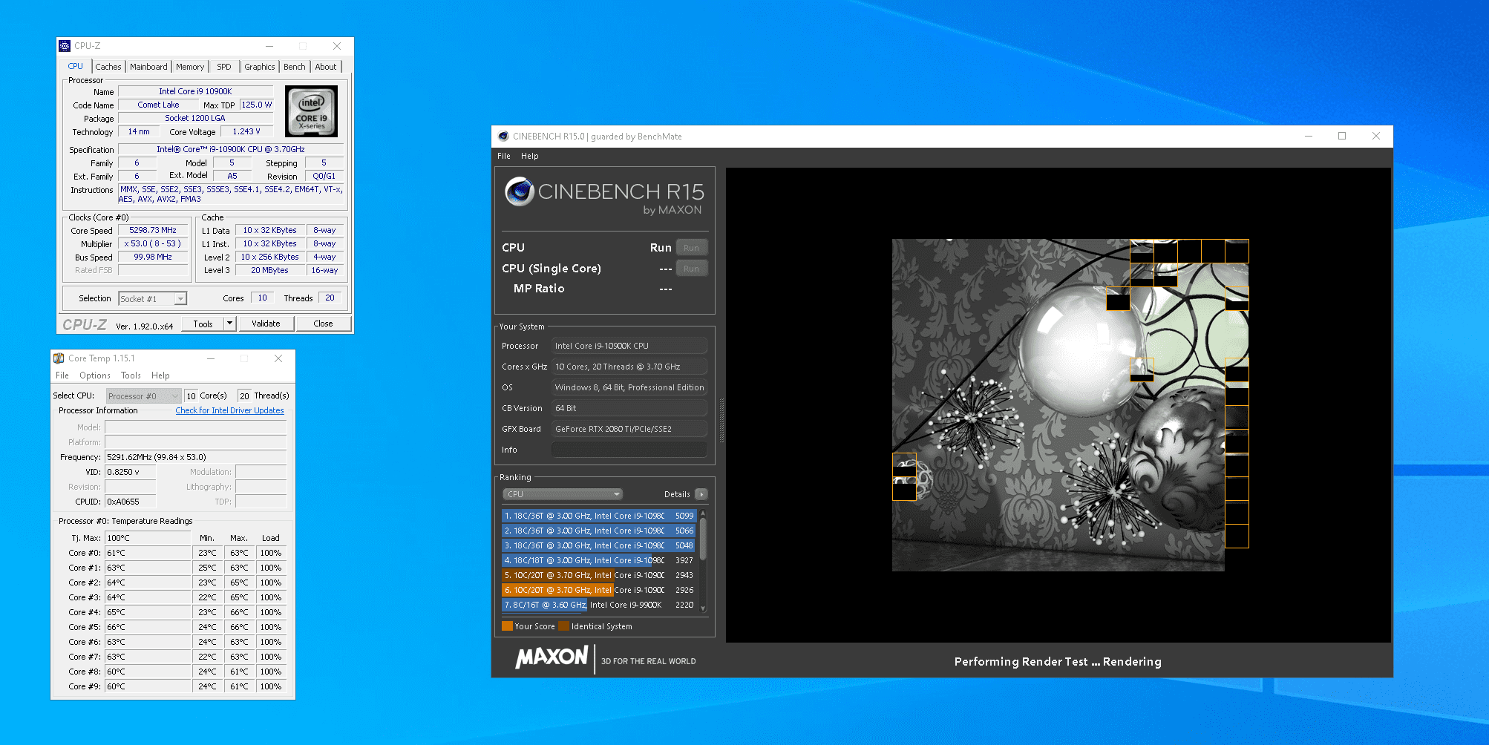This screenshot has height=745, width=1489.
Task: Click the Processor field in Cinebench system info
Action: pyautogui.click(x=629, y=346)
